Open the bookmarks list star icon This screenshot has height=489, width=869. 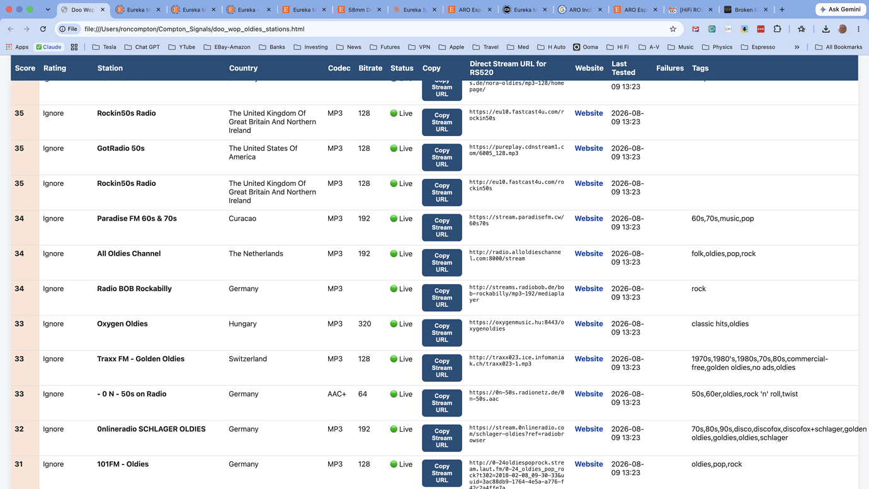click(802, 29)
